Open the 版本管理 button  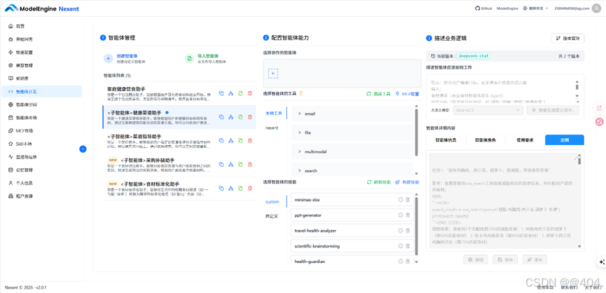567,39
